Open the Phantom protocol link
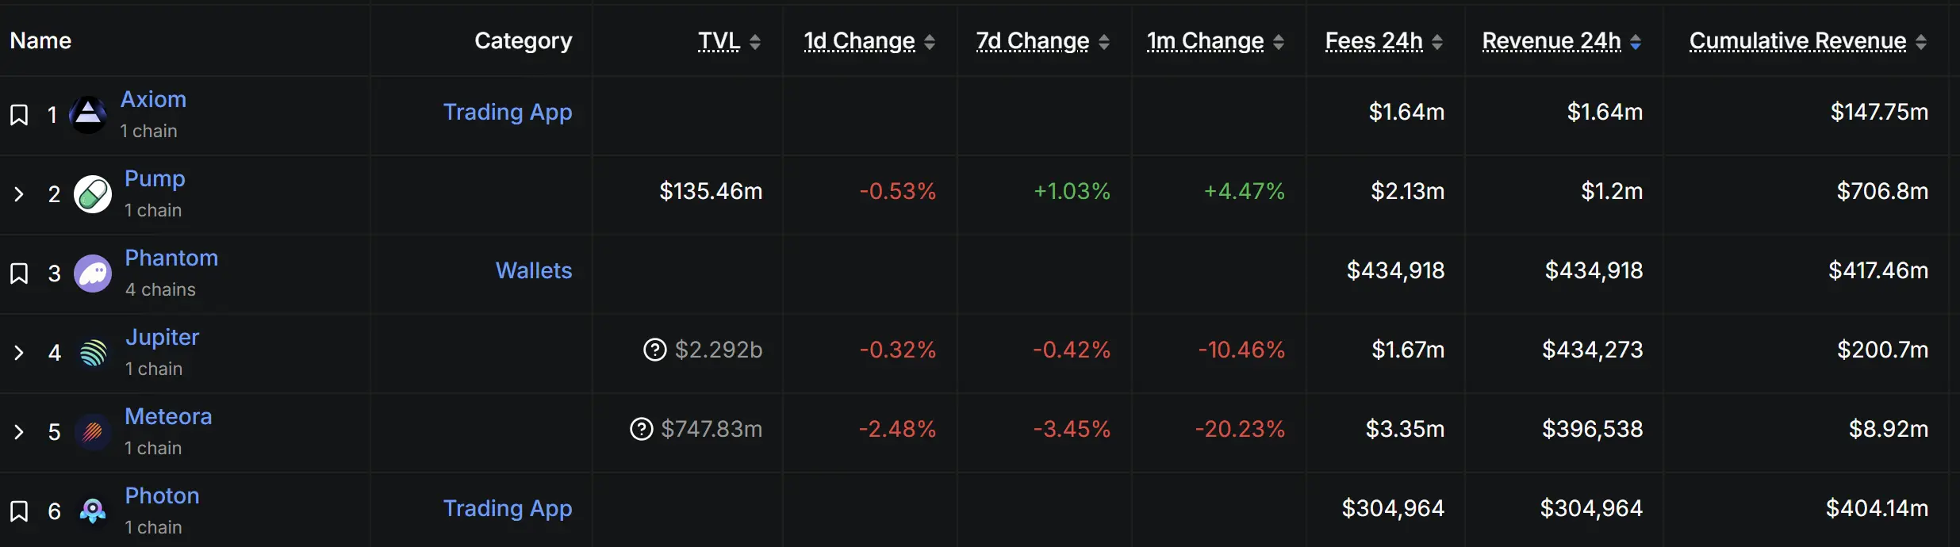Screen dimensions: 1960x547 tap(171, 258)
